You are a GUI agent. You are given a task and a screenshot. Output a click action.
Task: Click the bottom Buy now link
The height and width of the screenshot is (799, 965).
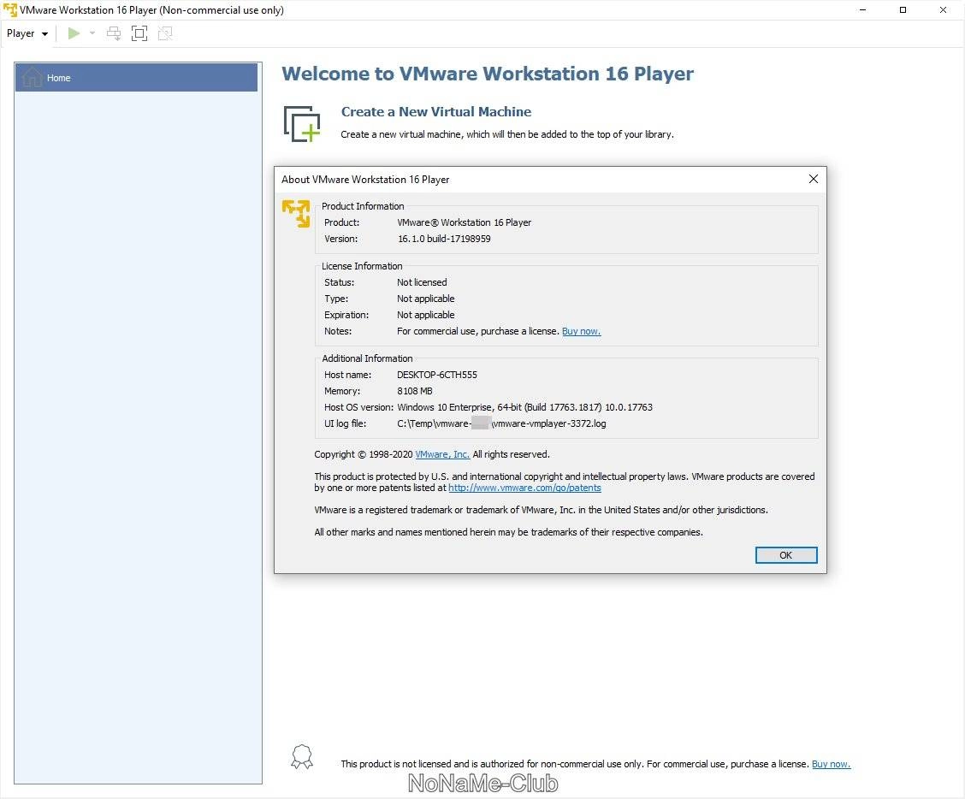(831, 764)
